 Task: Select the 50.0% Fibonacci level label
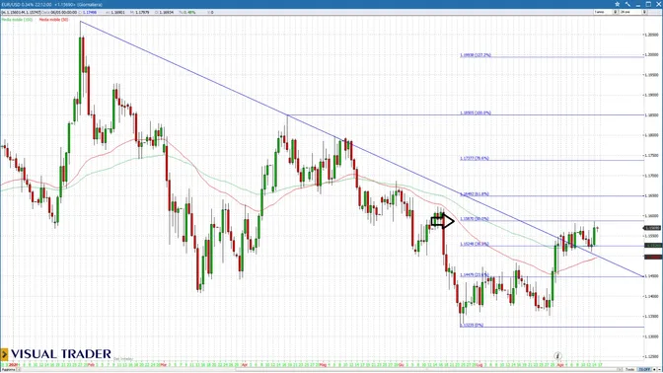pyautogui.click(x=475, y=219)
